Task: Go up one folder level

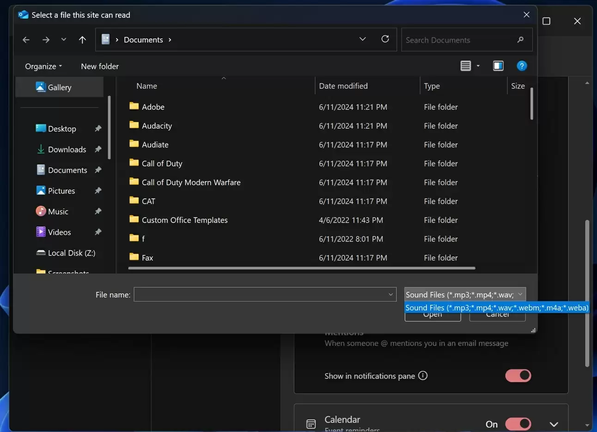Action: coord(82,39)
